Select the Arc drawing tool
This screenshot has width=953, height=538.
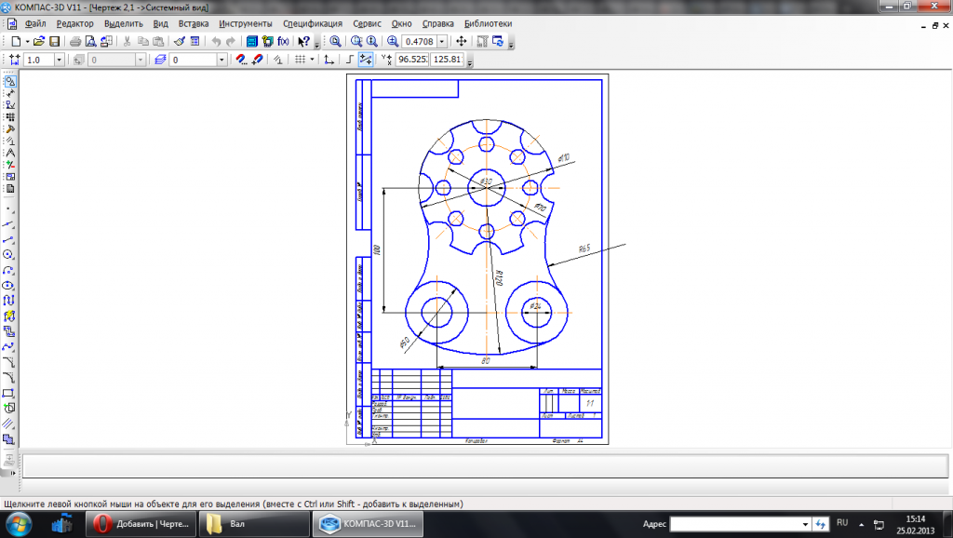pos(8,270)
